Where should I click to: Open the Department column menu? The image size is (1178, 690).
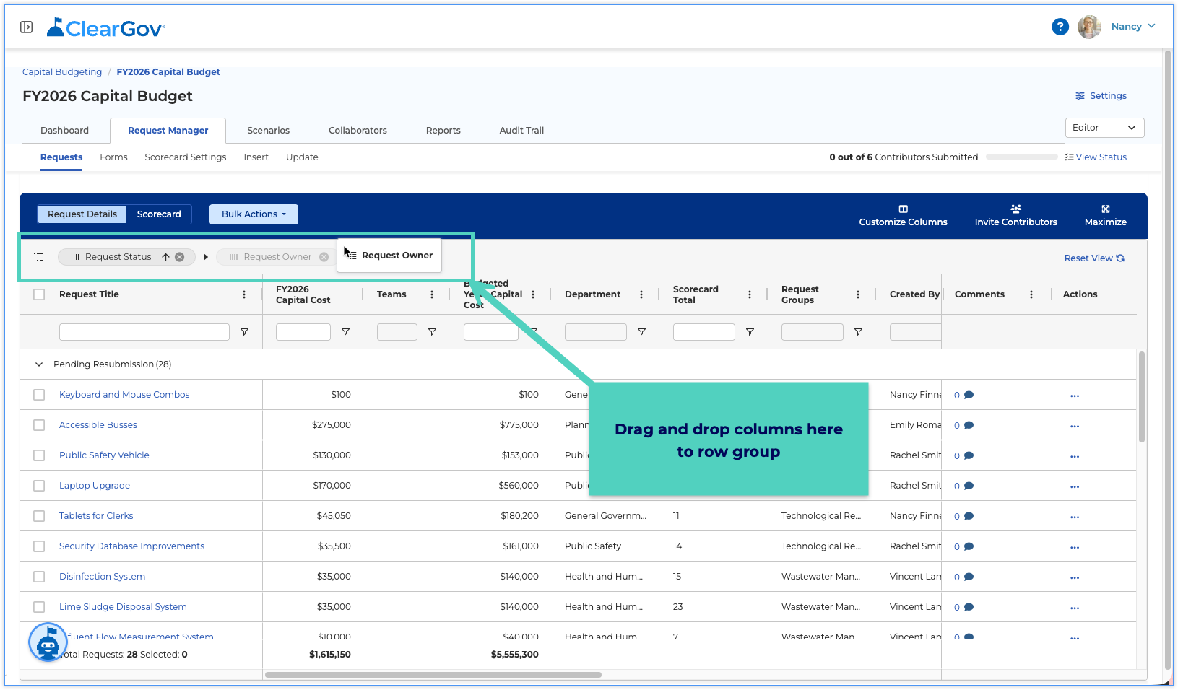click(x=641, y=294)
